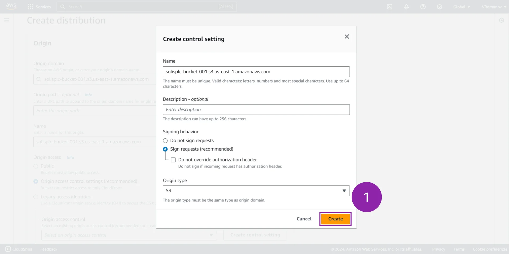Toggle the hamburger side navigation menu
509x254 pixels.
tap(7, 20)
